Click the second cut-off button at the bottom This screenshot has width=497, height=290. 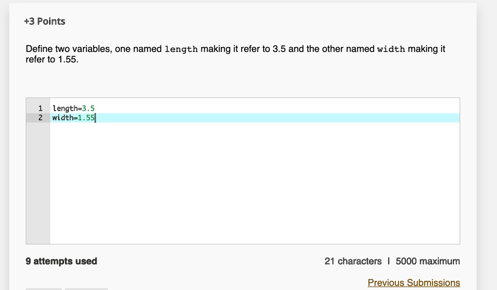(86, 289)
